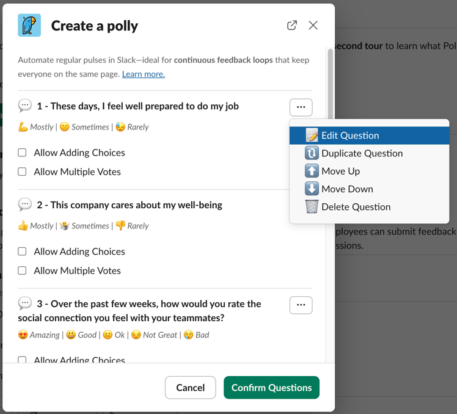
Task: Choose Edit Question from the menu
Action: click(x=350, y=136)
